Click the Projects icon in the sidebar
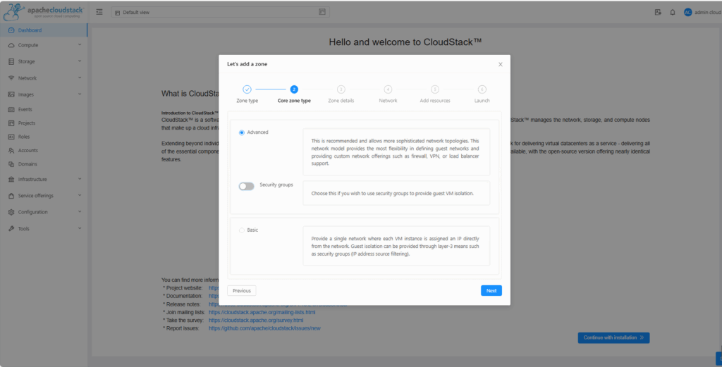This screenshot has height=367, width=722. coord(11,123)
